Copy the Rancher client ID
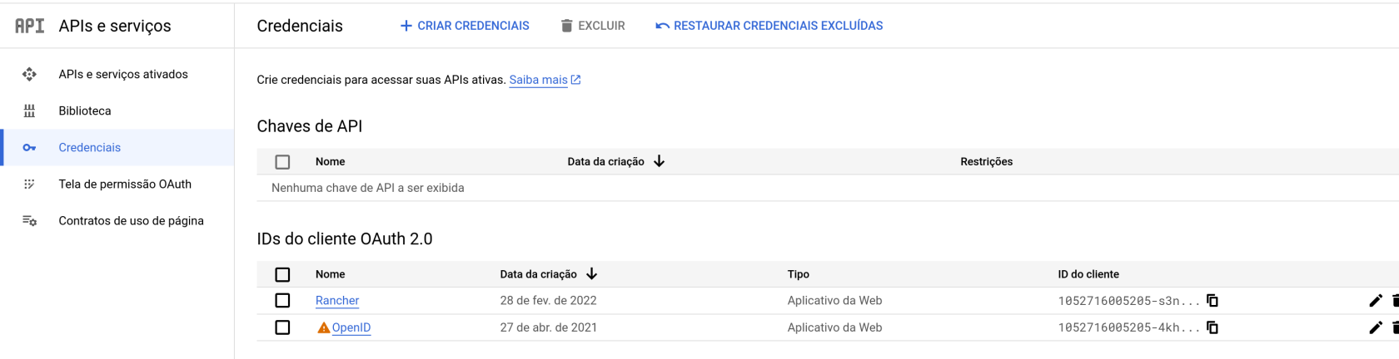This screenshot has height=359, width=1399. (1212, 301)
